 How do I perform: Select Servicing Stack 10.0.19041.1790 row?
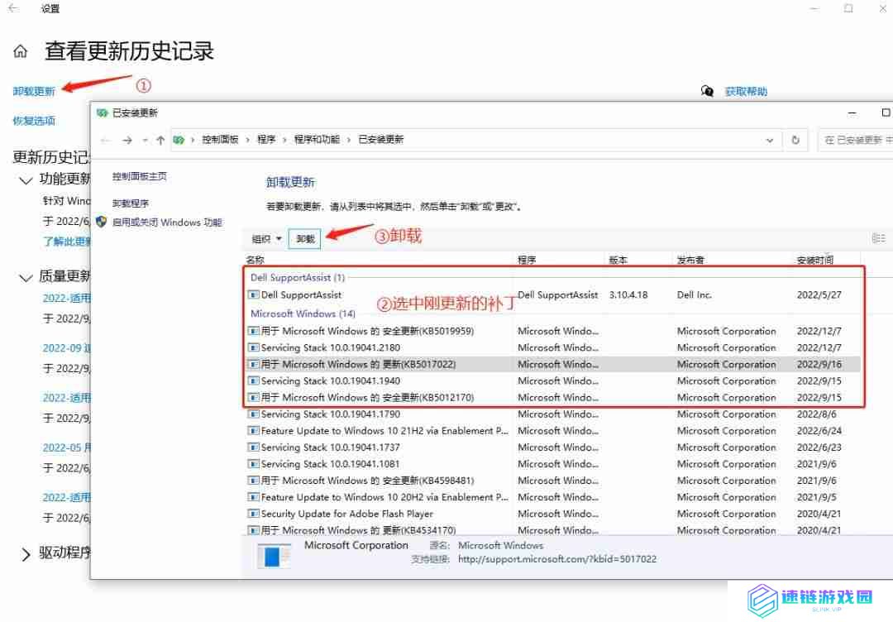552,414
